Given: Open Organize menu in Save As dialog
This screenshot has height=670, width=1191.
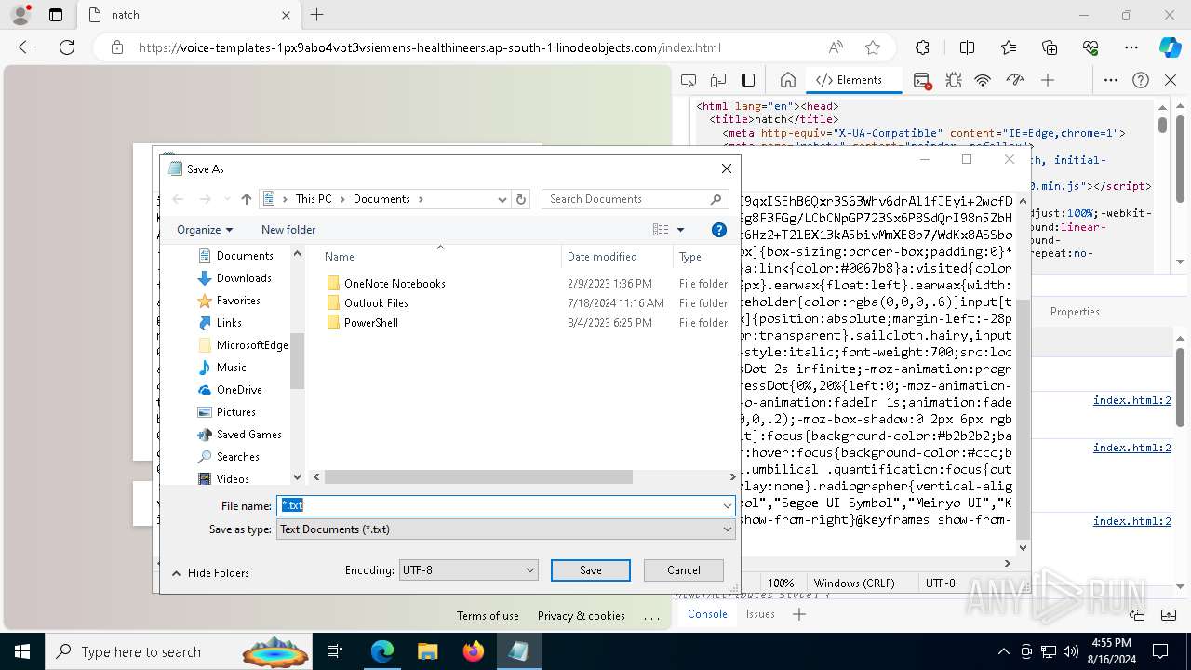Looking at the screenshot, I should (x=205, y=230).
